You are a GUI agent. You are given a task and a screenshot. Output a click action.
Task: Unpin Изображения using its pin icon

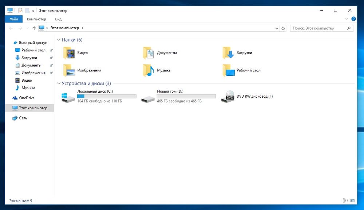51,73
